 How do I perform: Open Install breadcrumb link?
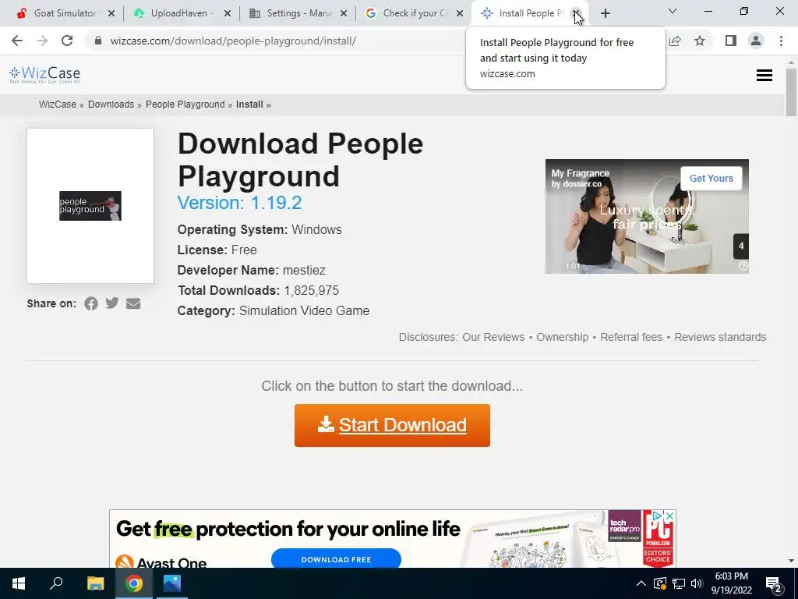pos(249,105)
